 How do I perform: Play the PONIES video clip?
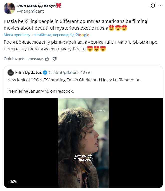click(83, 143)
